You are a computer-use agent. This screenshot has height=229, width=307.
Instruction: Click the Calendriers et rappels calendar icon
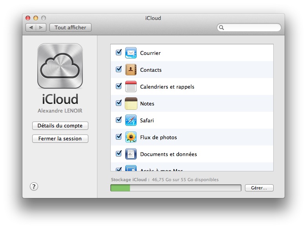[x=131, y=87]
